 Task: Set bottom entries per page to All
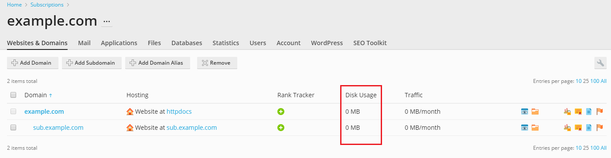[x=604, y=148]
